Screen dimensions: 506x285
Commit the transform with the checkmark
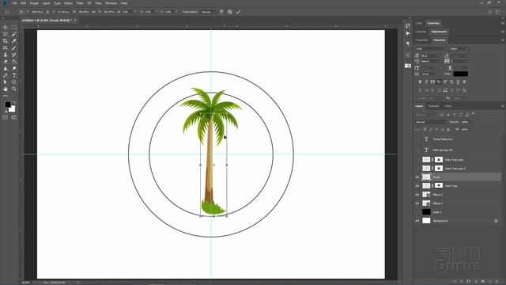(238, 12)
